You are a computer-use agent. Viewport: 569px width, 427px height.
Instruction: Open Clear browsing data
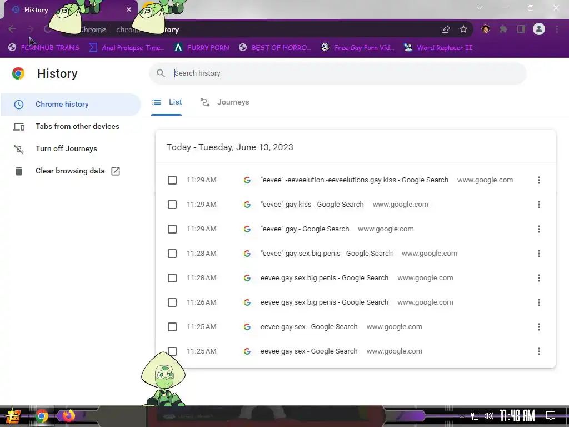pyautogui.click(x=71, y=171)
